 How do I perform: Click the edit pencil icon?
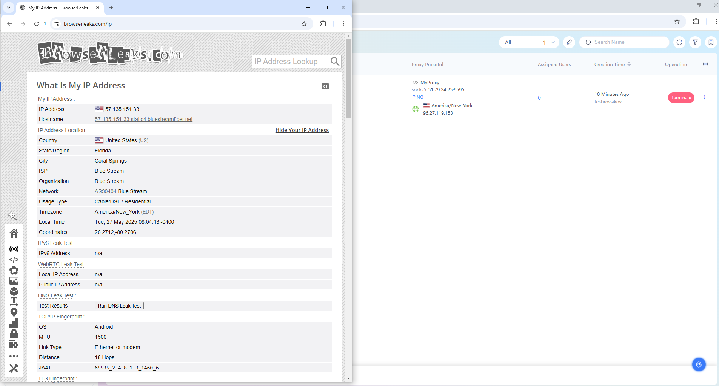tap(569, 42)
